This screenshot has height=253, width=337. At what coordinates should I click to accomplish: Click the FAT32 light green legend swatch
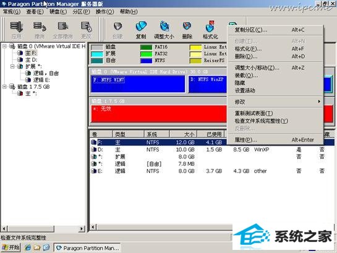click(146, 54)
